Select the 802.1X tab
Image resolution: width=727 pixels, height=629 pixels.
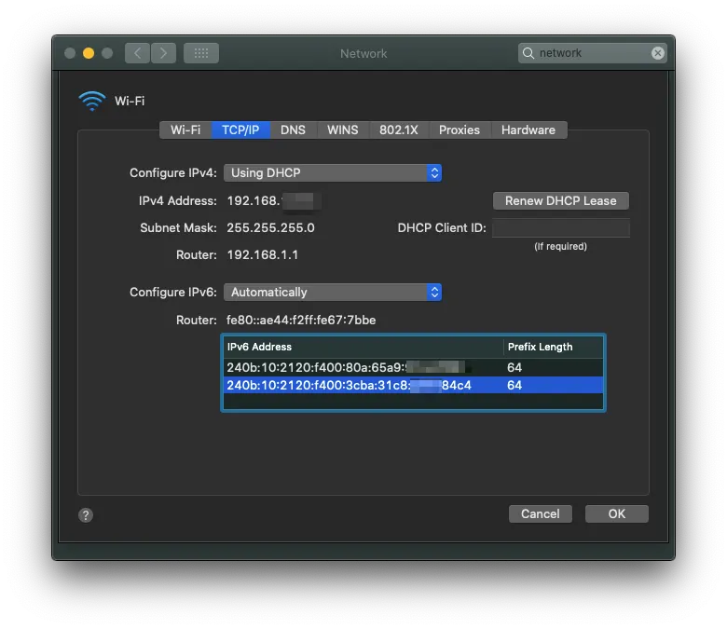pos(398,130)
